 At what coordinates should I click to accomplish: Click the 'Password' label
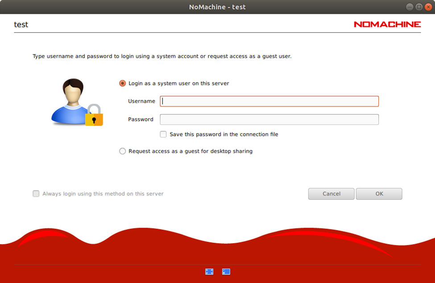pos(141,119)
